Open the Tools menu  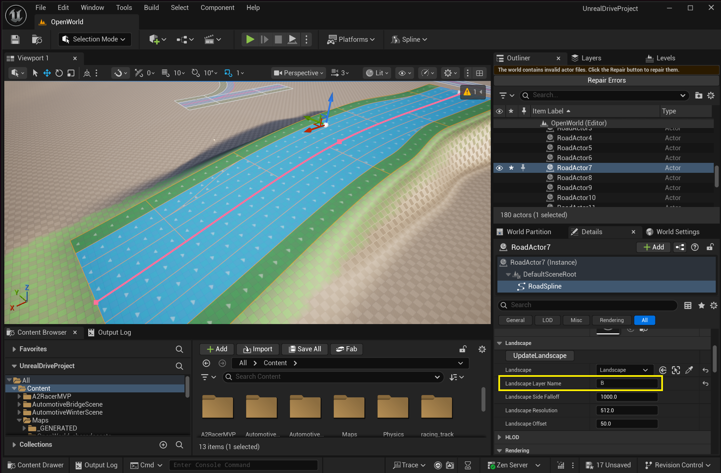point(124,8)
